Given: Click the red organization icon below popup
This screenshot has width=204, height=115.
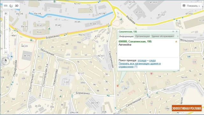Looking at the screenshot, I should pos(151,74).
